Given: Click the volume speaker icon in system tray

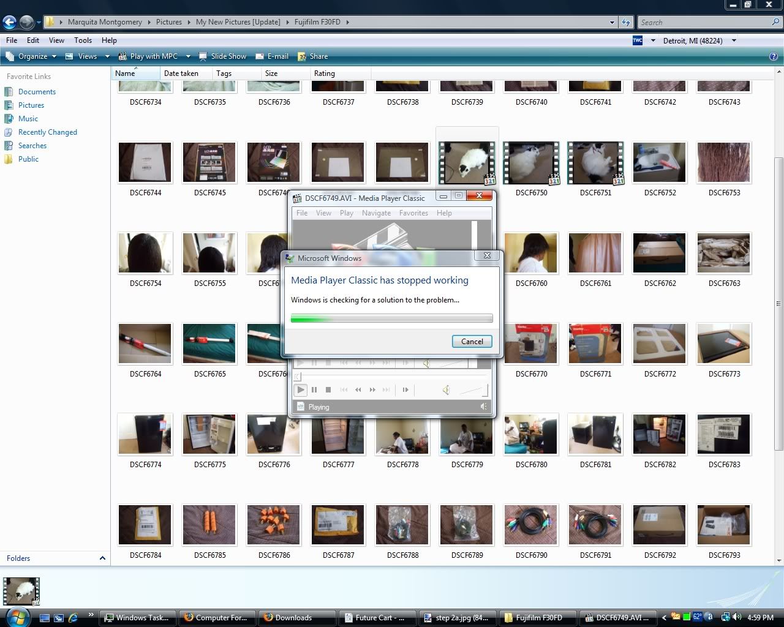Looking at the screenshot, I should (x=737, y=617).
